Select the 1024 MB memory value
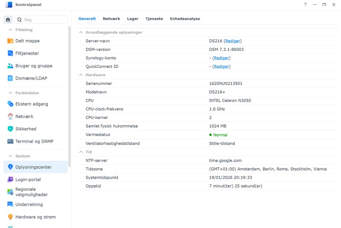 218,126
